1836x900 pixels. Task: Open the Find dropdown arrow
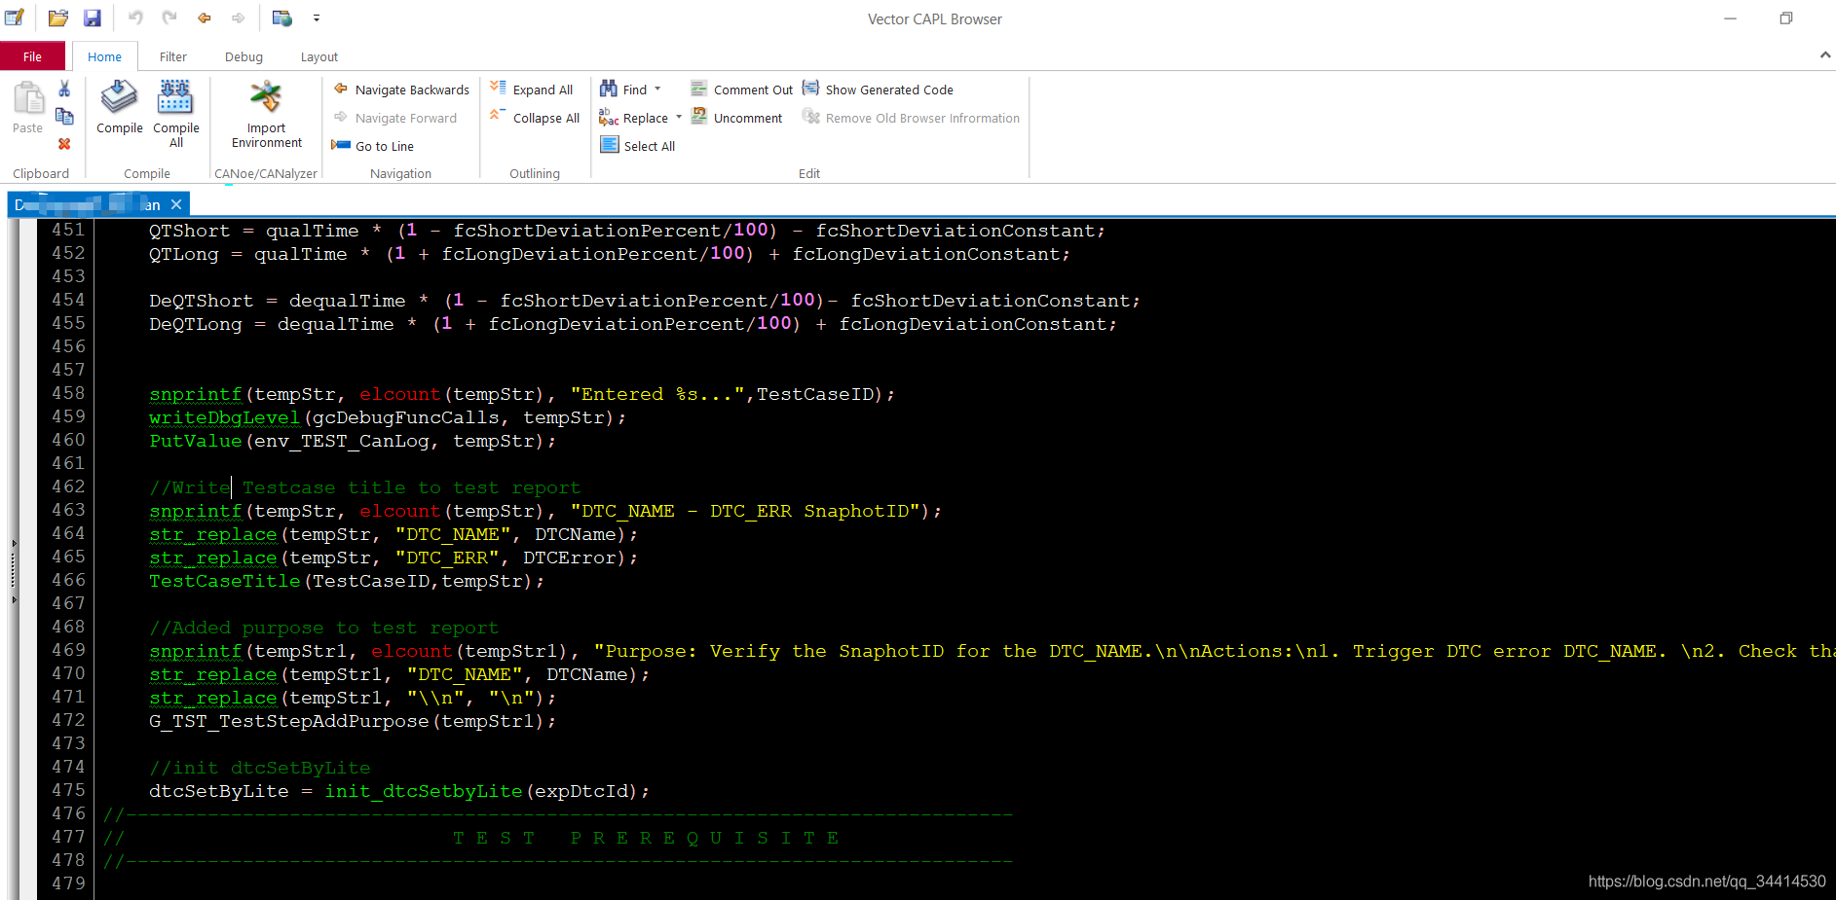point(657,90)
